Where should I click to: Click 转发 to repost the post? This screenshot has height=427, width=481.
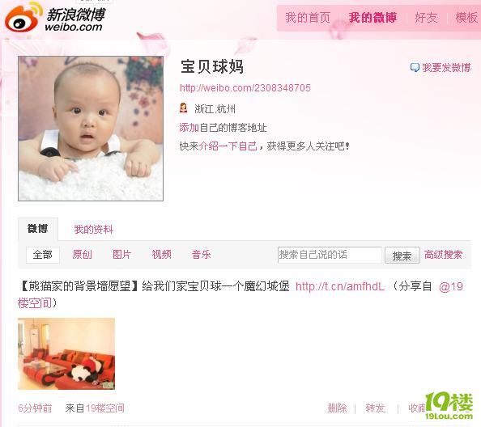[x=375, y=408]
